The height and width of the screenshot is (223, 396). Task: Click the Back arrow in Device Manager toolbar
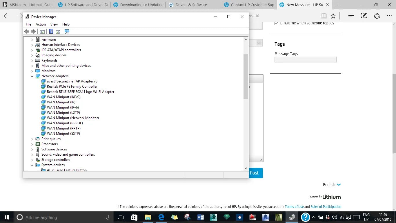point(27,32)
